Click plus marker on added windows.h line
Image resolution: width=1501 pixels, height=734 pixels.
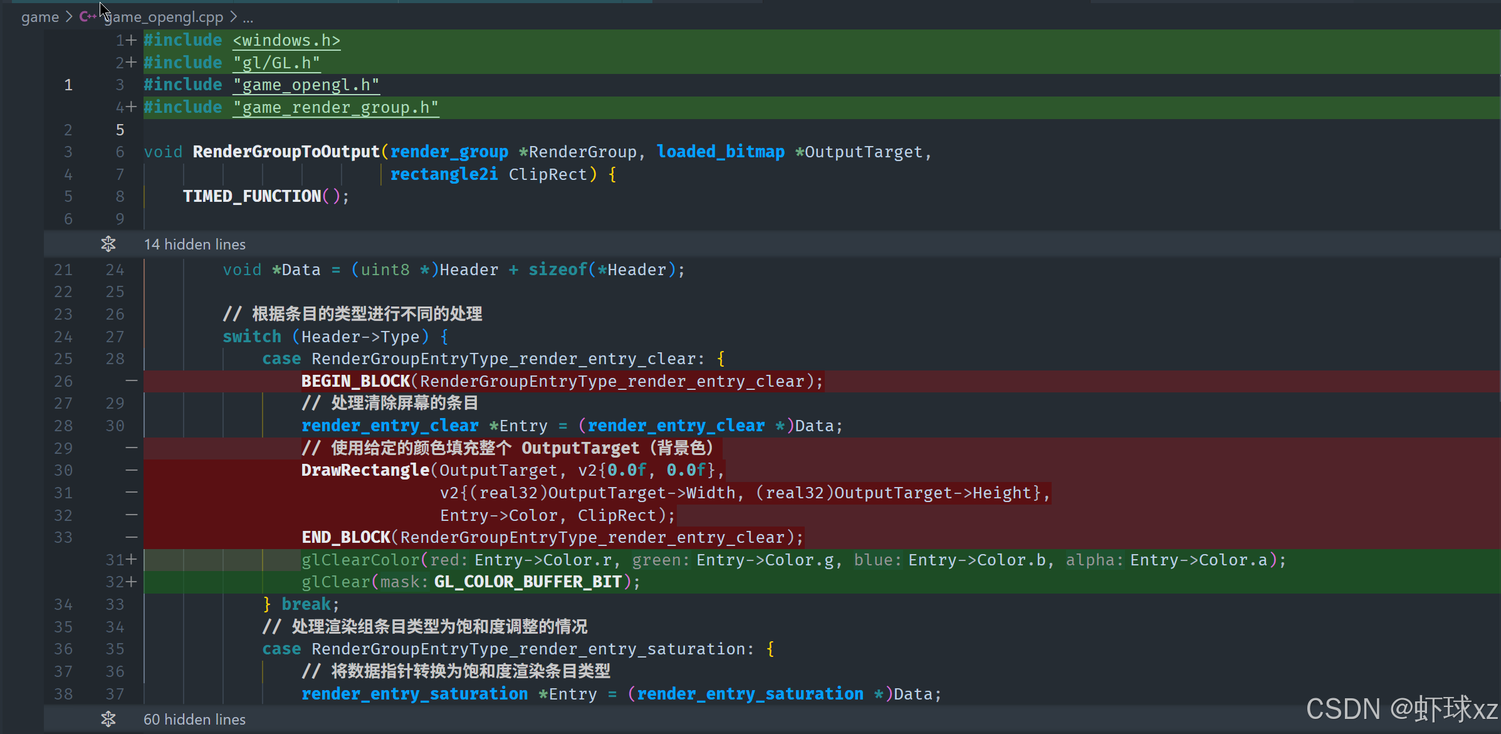[x=131, y=40]
